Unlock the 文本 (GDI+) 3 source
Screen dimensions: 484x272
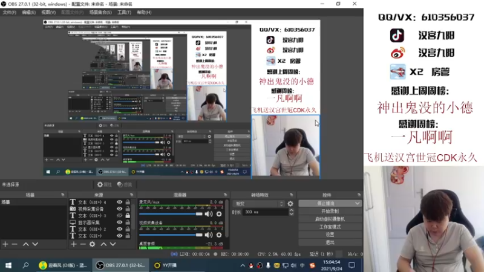point(128,216)
